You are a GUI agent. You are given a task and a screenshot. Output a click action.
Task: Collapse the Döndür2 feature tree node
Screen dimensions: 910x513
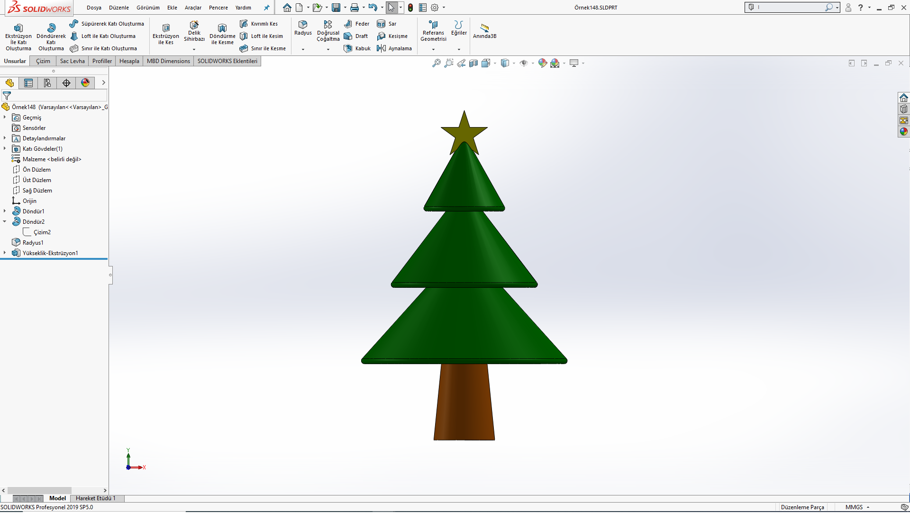tap(5, 221)
